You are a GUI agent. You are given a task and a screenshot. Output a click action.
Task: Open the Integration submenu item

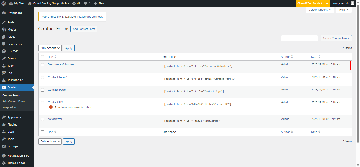[9, 107]
